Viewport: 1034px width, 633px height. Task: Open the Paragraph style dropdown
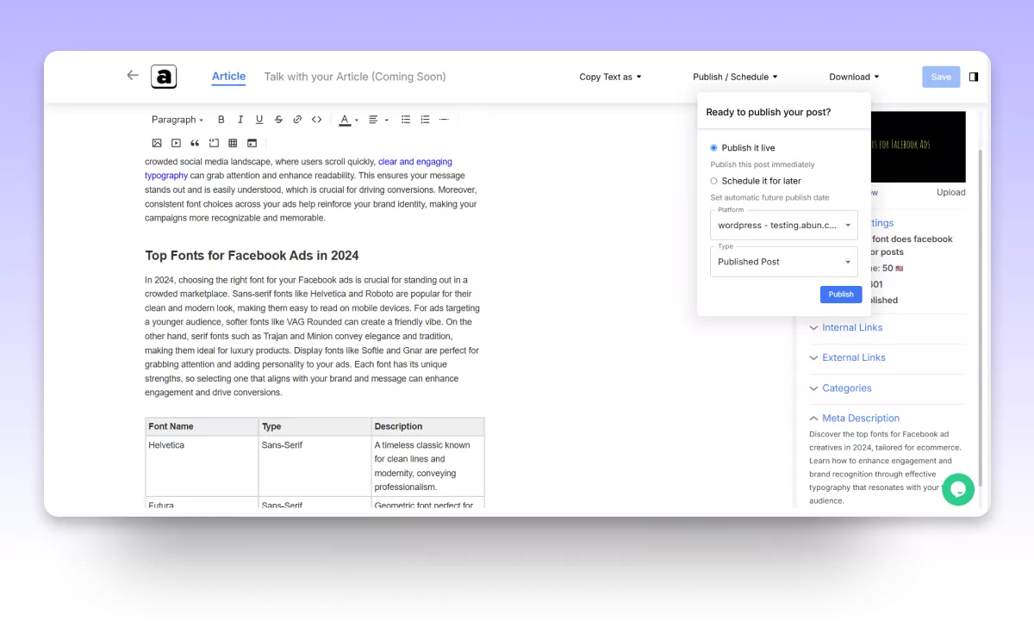point(178,120)
